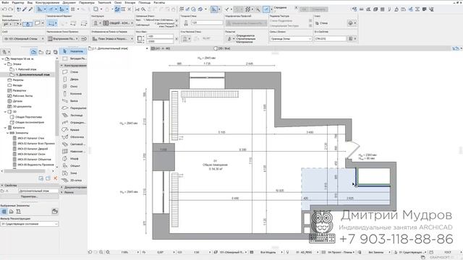
Task: Open the renovation filter Существующее состояние dropdown
Action: [29, 224]
